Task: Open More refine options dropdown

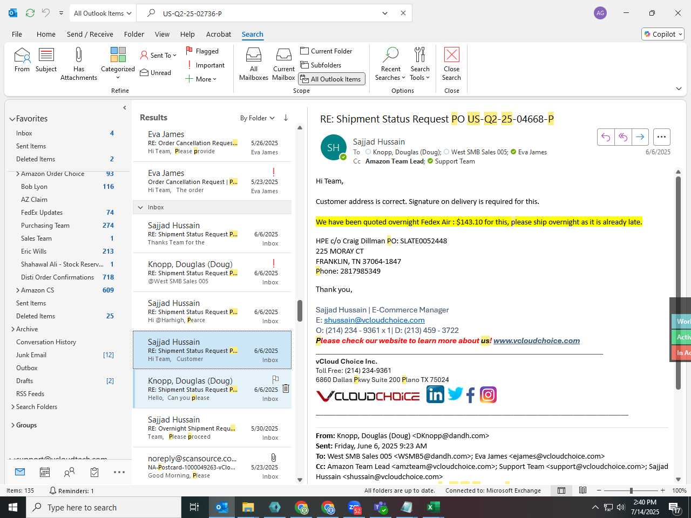Action: pos(201,79)
